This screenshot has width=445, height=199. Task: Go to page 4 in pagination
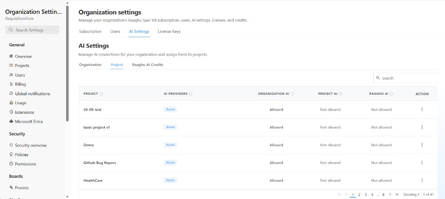372,195
